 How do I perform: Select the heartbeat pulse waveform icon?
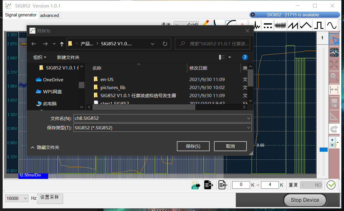click(257, 25)
